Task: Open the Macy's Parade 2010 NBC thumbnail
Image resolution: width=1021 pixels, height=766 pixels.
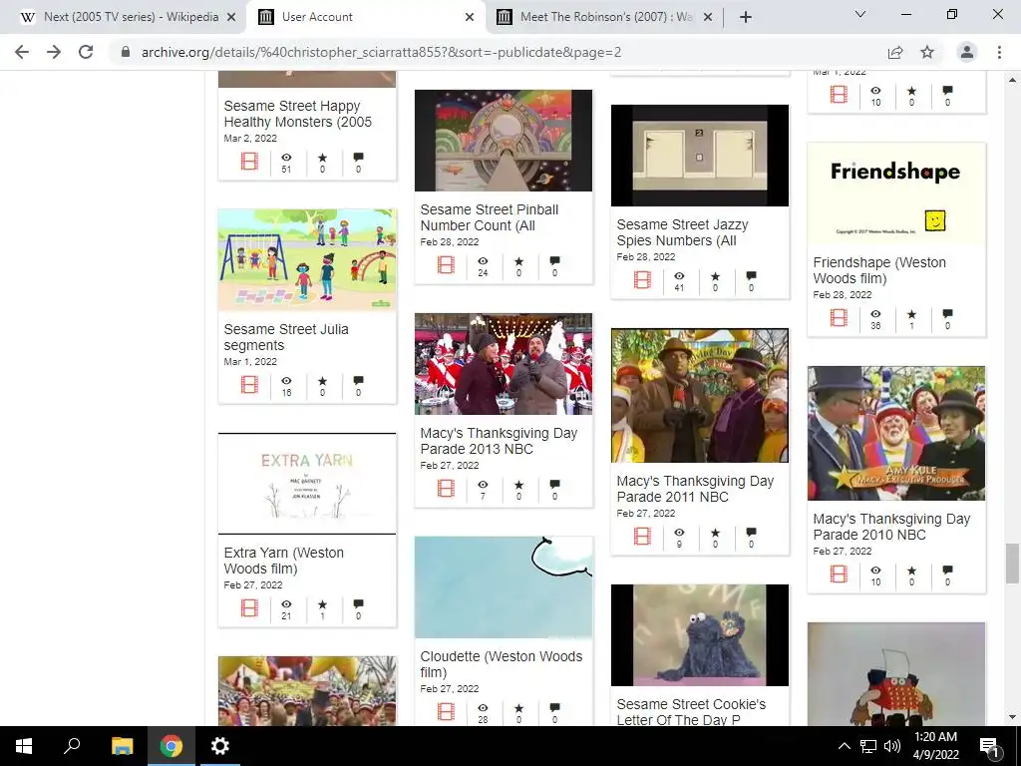Action: point(896,433)
